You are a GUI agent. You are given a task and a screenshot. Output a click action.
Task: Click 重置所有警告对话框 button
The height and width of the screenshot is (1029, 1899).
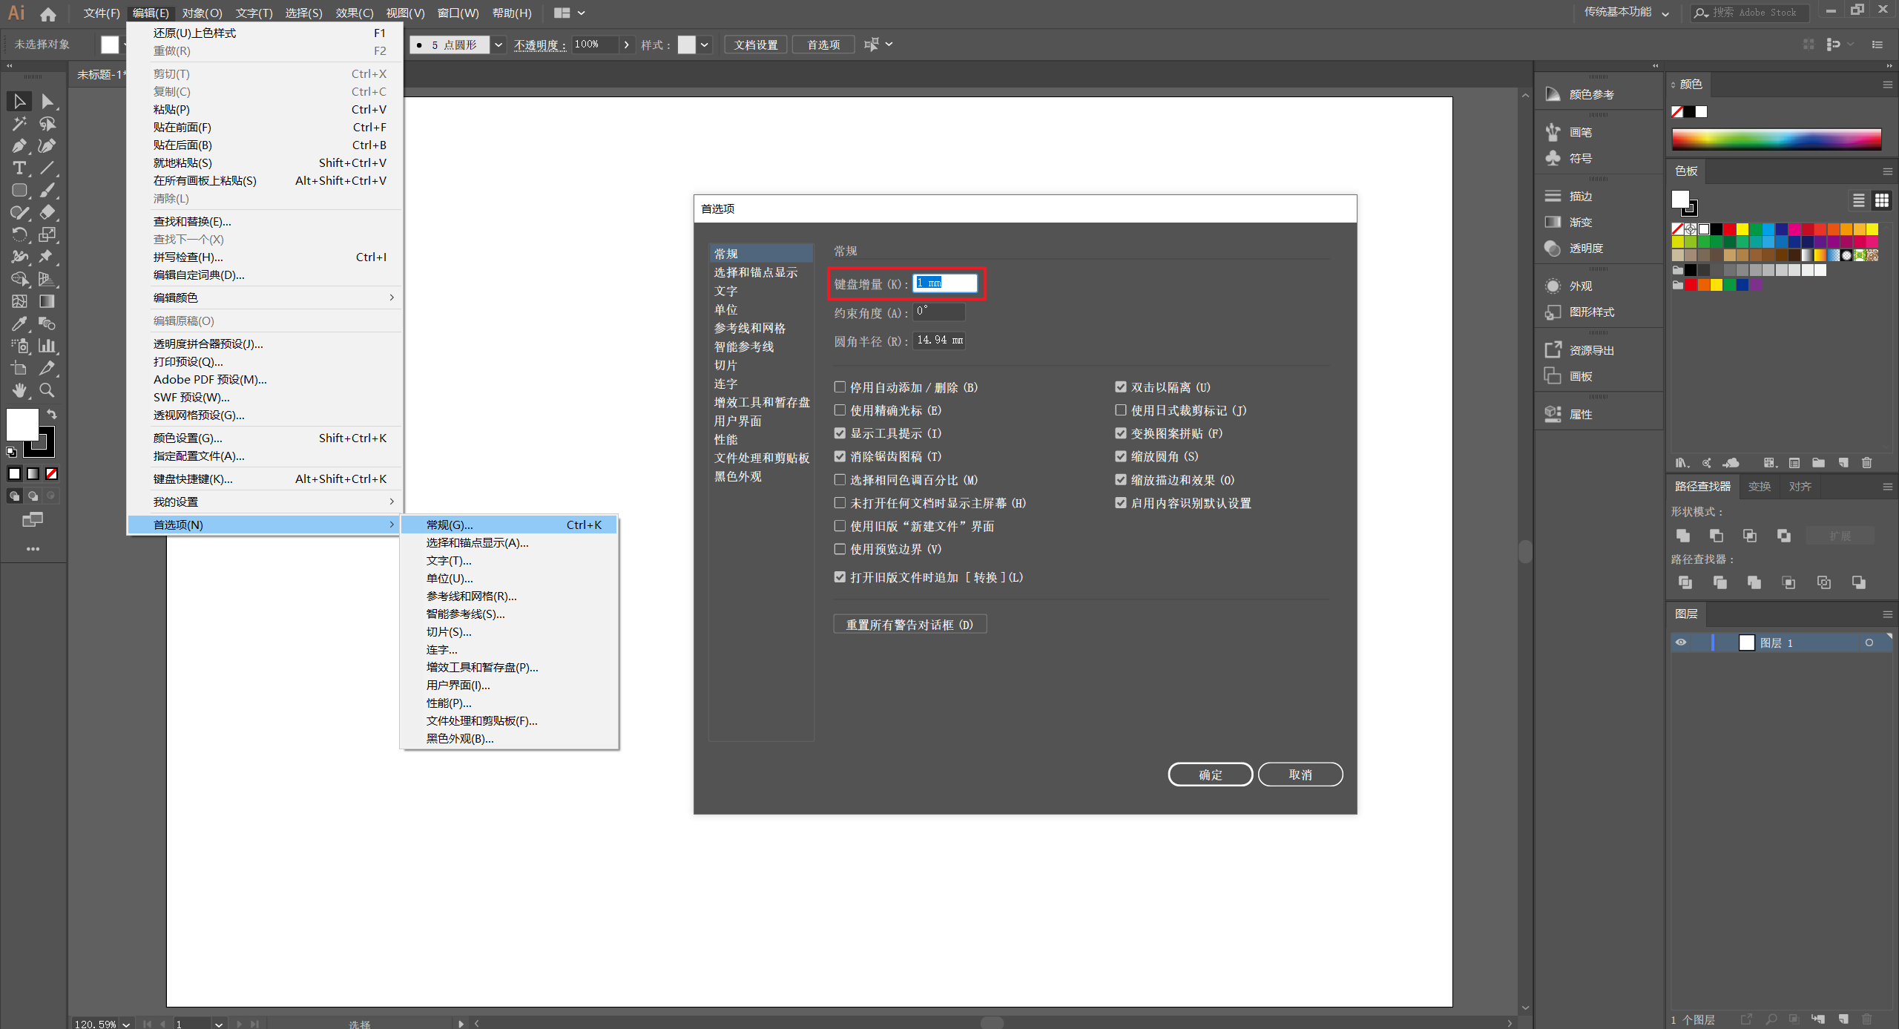[909, 625]
